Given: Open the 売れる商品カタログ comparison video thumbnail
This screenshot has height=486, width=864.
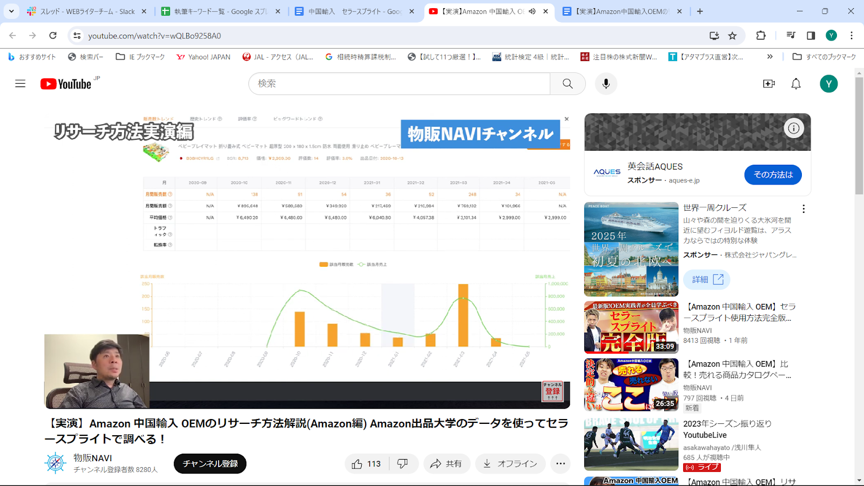Looking at the screenshot, I should coord(631,384).
